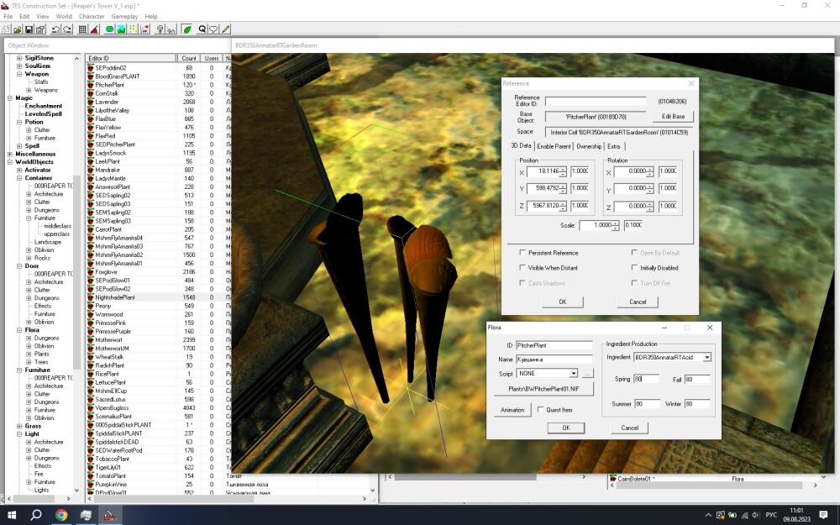Open Chrome from the taskbar
The image size is (840, 525).
point(61,516)
